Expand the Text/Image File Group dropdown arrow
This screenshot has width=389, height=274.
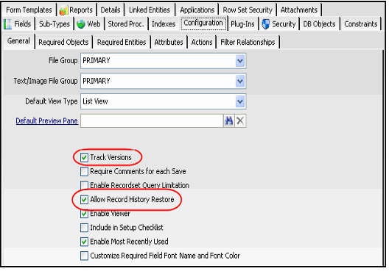[x=240, y=81]
